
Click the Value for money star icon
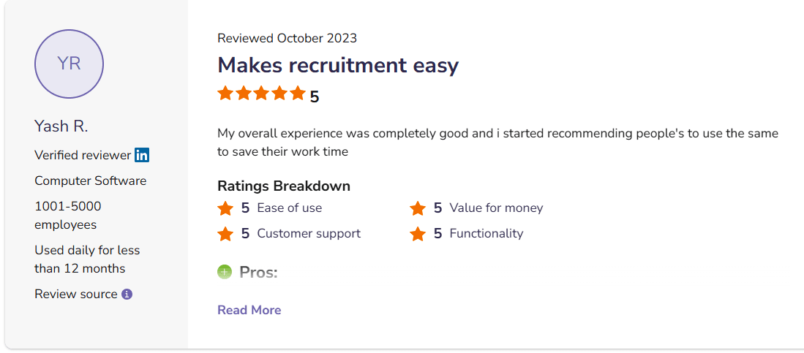(418, 208)
